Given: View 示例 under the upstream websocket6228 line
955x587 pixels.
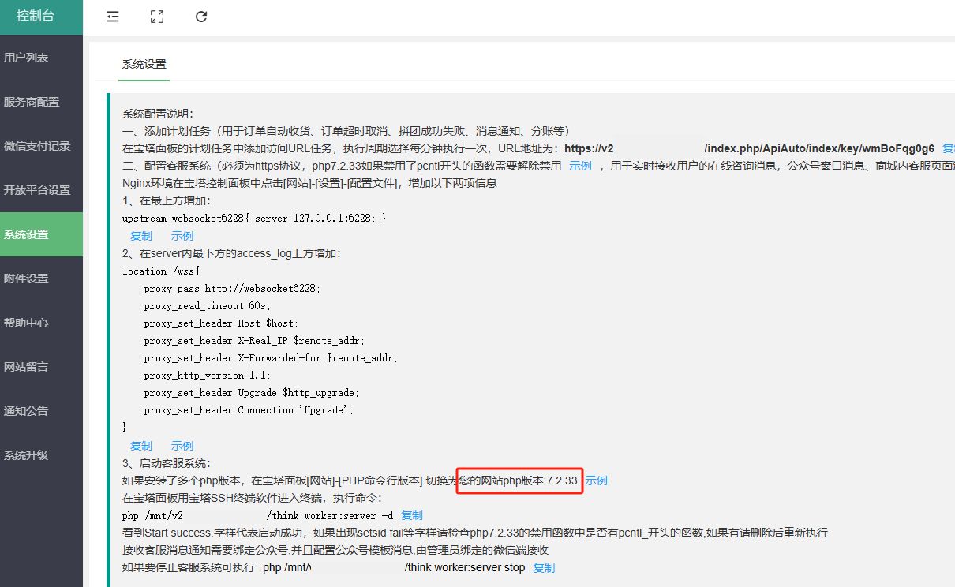Looking at the screenshot, I should [182, 236].
